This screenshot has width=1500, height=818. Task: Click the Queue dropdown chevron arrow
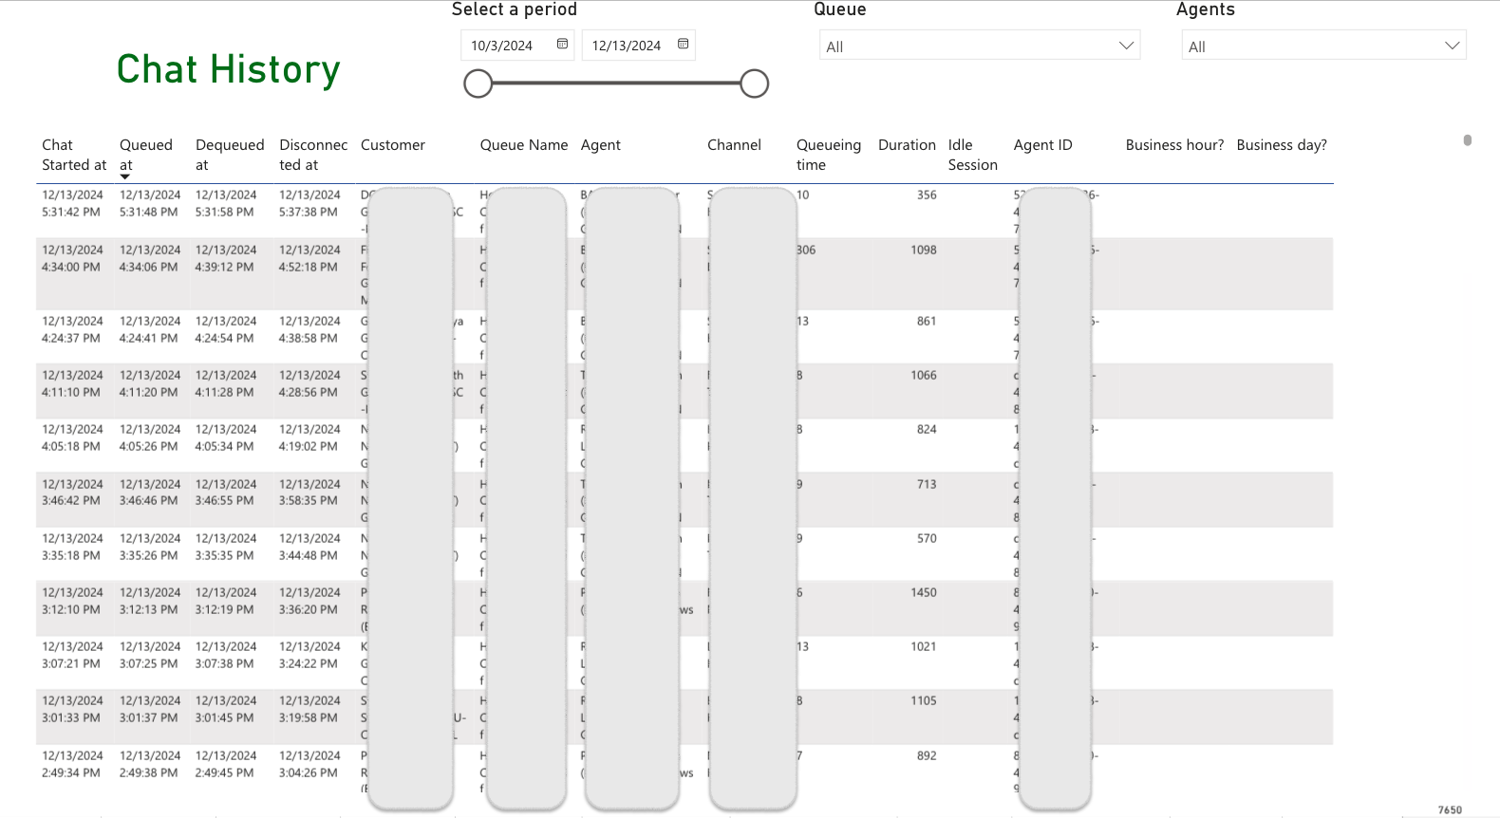click(x=1126, y=46)
